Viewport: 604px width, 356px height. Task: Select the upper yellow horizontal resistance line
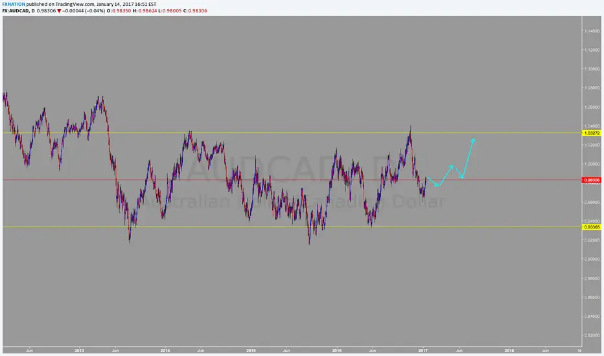pos(292,133)
